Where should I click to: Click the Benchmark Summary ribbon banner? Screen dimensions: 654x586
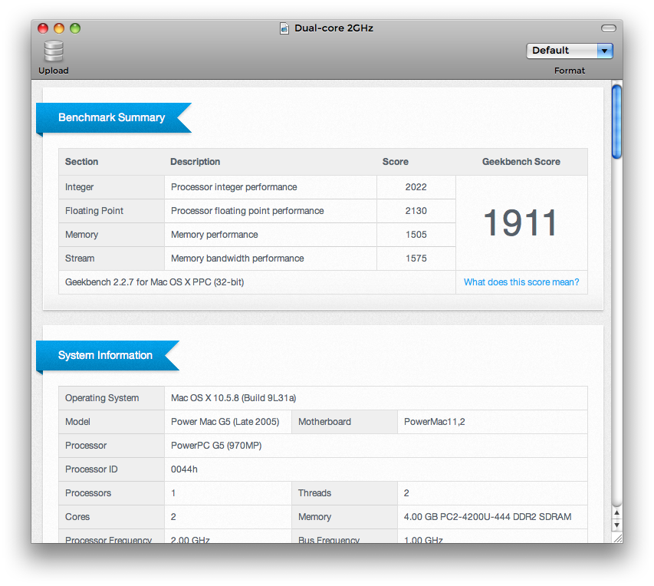111,117
